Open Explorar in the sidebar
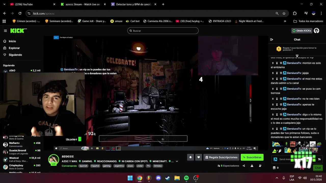The width and height of the screenshot is (326, 183). coord(14,48)
